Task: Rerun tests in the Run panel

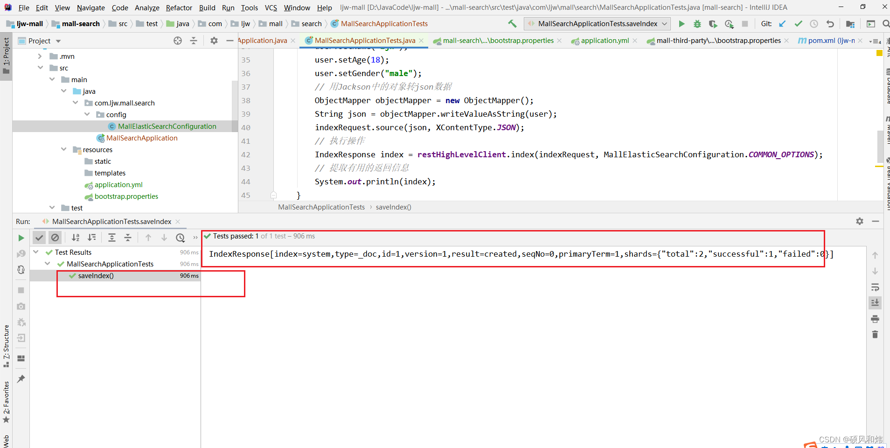Action: (21, 238)
